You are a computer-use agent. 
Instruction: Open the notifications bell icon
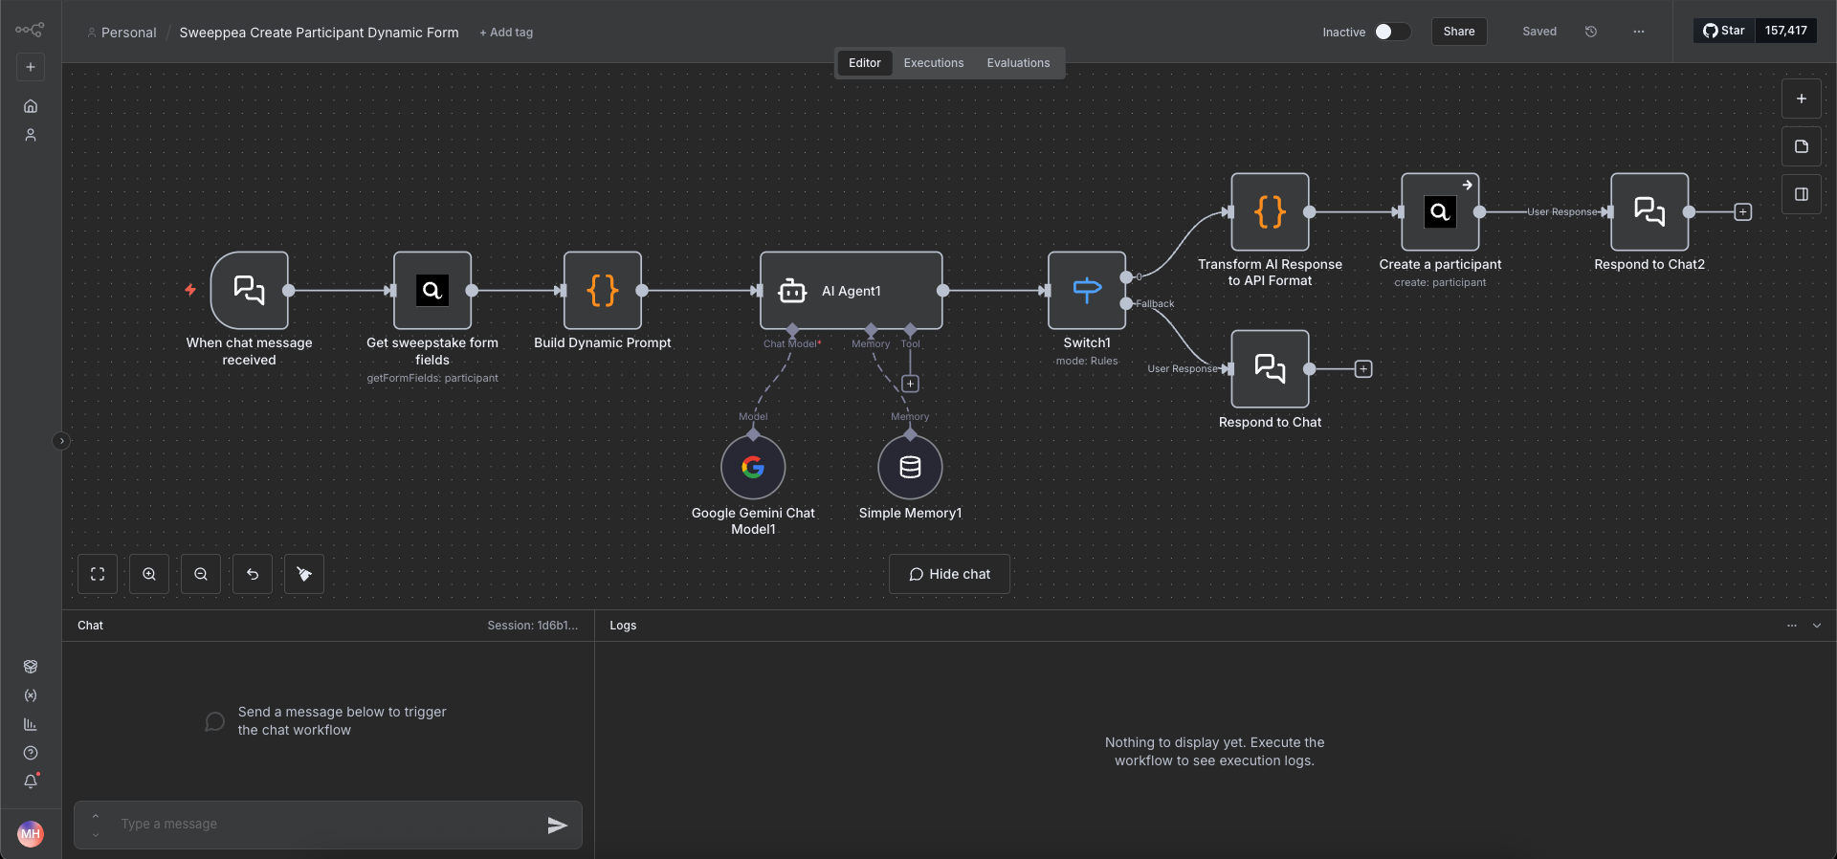(x=31, y=782)
